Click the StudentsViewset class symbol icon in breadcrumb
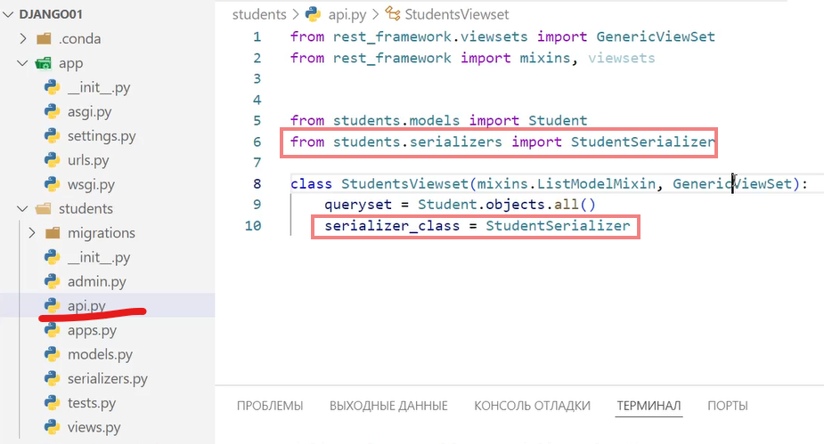Viewport: 824px width, 444px height. [392, 14]
